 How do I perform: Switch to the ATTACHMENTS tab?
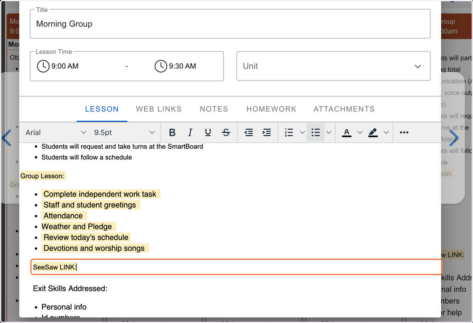point(344,109)
